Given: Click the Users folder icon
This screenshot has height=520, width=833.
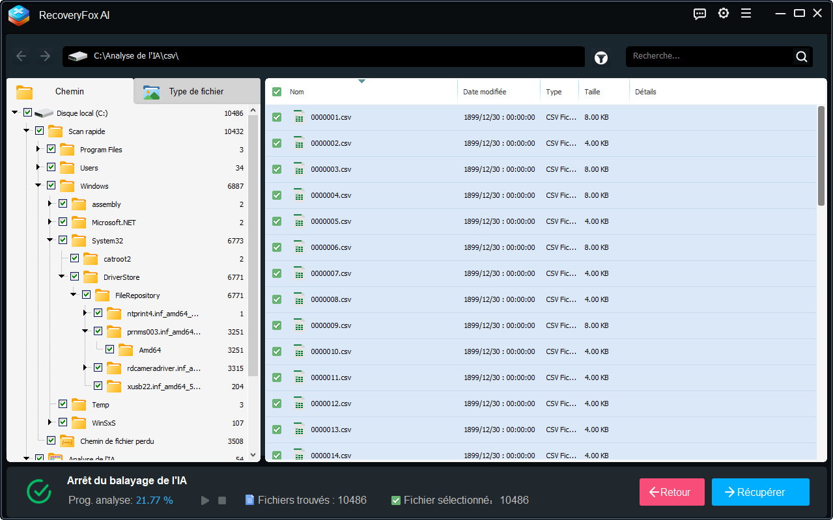Looking at the screenshot, I should (x=67, y=168).
